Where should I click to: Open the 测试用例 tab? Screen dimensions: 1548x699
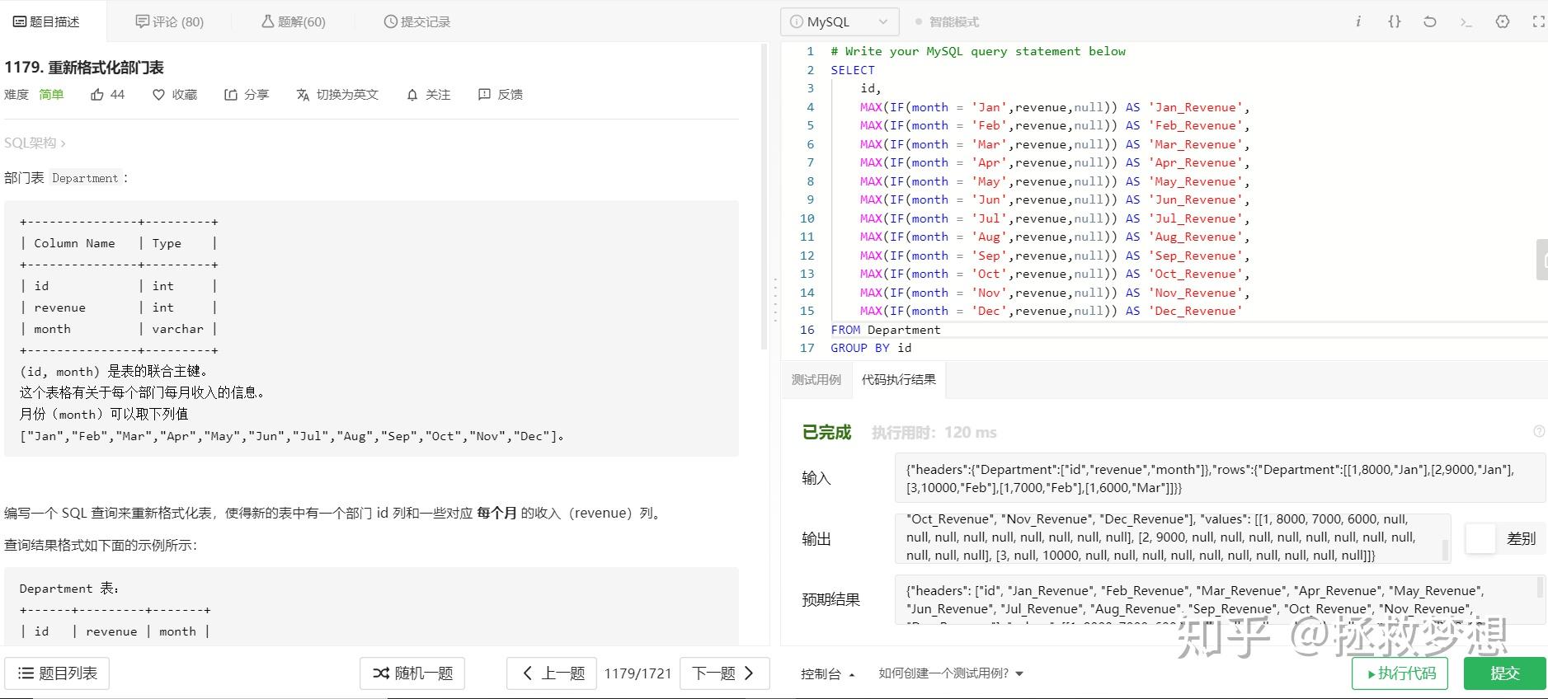816,379
